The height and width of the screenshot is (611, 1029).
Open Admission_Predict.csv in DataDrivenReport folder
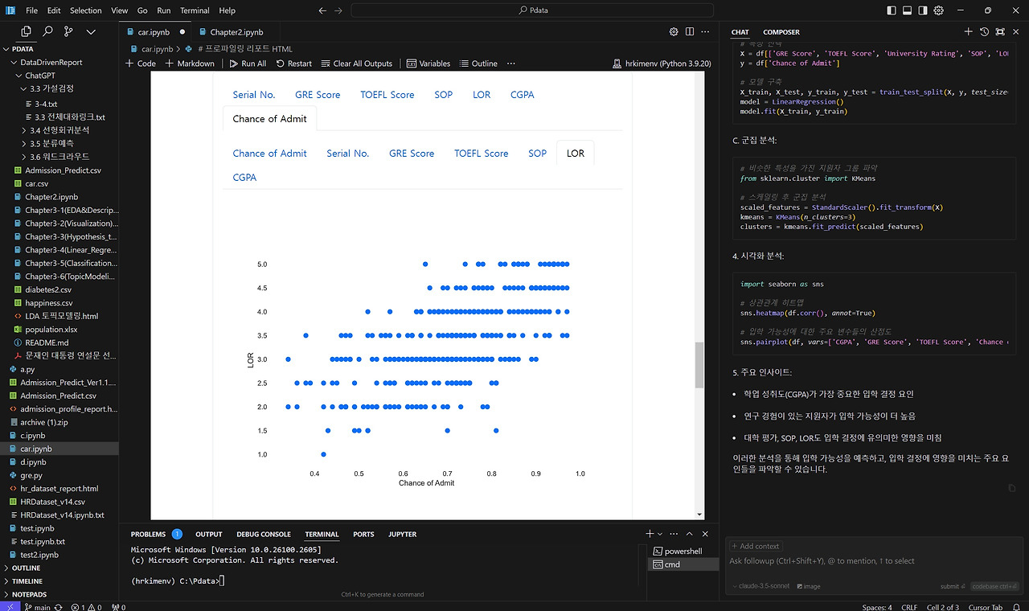(63, 170)
